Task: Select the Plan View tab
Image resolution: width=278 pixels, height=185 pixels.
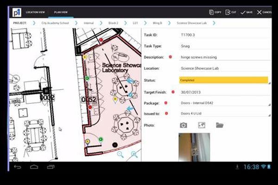Action: [61, 12]
